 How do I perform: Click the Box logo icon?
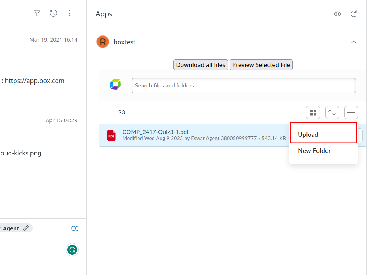click(x=115, y=85)
